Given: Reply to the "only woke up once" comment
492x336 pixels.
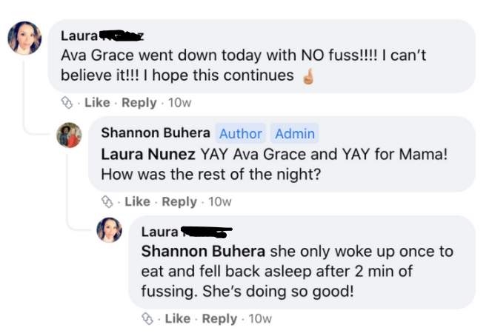Looking at the screenshot, I should 219,319.
